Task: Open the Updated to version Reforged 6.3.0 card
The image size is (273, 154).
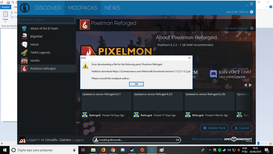Action: (158, 101)
